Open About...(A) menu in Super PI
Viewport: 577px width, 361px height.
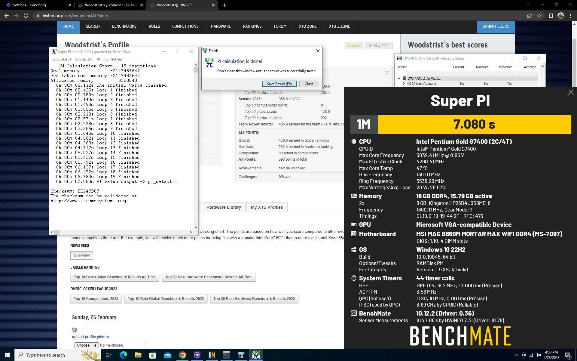tap(84, 59)
